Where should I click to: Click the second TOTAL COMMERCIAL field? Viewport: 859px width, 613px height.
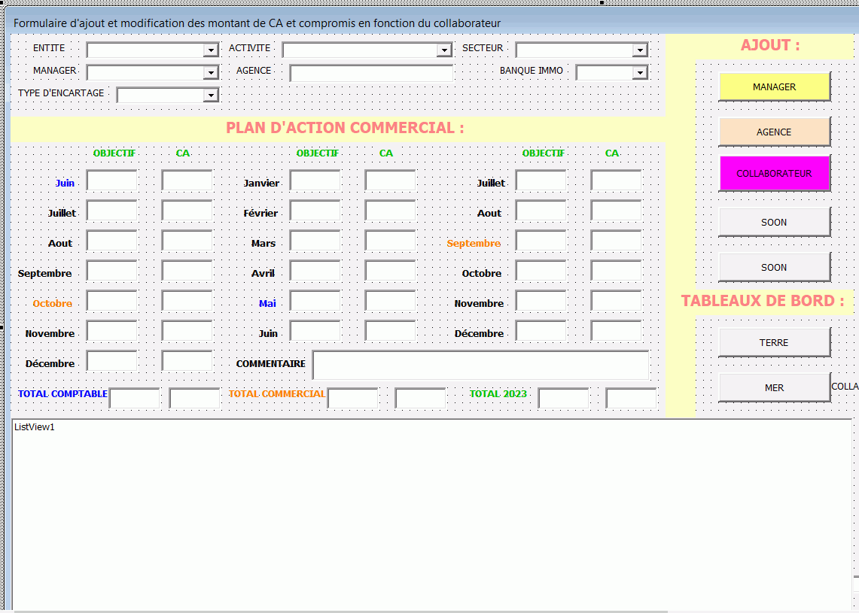(421, 399)
